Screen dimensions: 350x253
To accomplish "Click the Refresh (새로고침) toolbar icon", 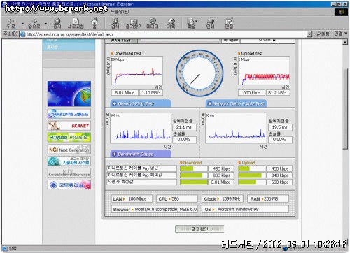I will pyautogui.click(x=76, y=23).
